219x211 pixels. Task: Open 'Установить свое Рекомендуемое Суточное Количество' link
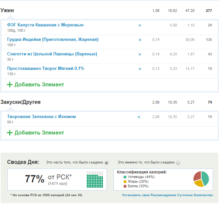167,195
